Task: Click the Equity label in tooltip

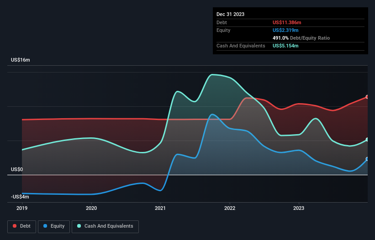Action: pos(223,30)
